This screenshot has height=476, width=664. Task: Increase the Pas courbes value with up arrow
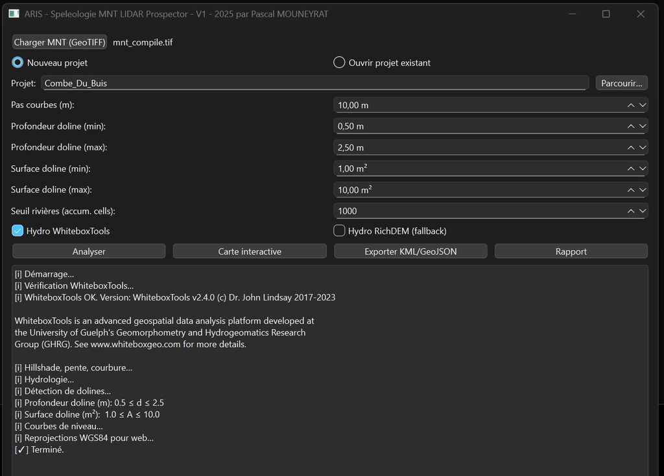pos(631,105)
